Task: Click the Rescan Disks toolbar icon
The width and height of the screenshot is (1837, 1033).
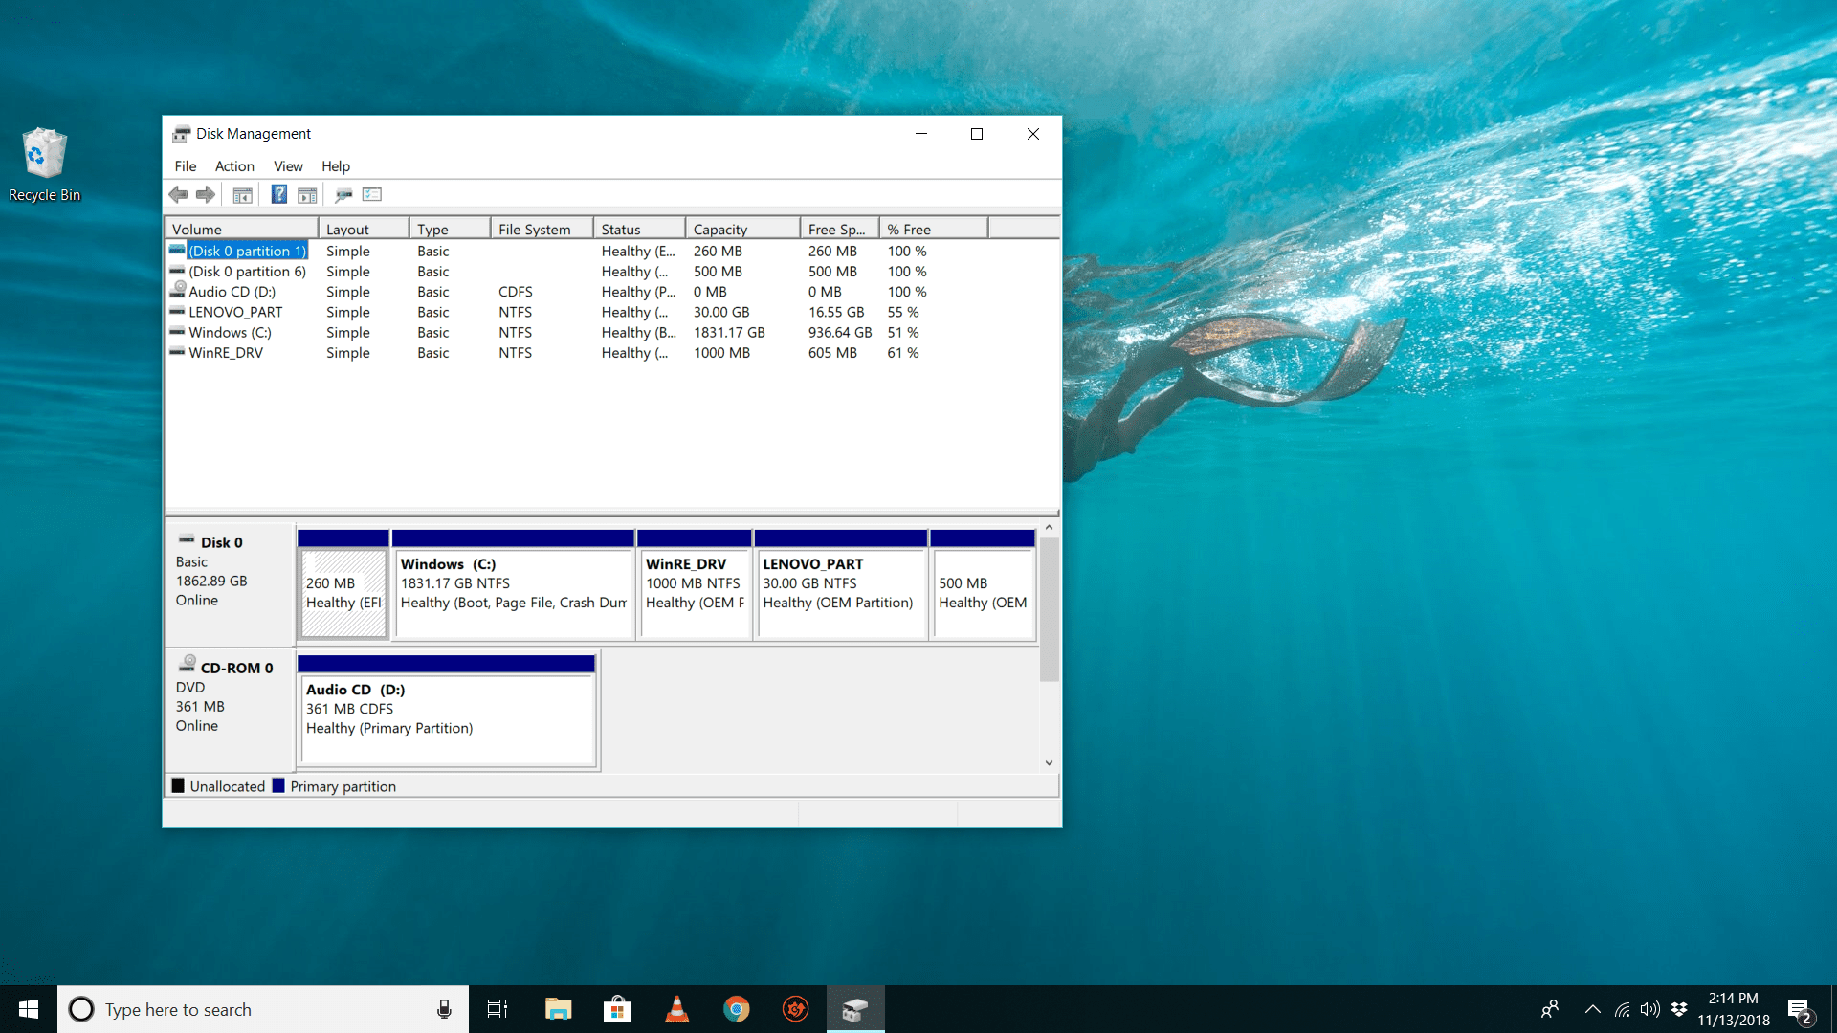Action: (x=343, y=195)
